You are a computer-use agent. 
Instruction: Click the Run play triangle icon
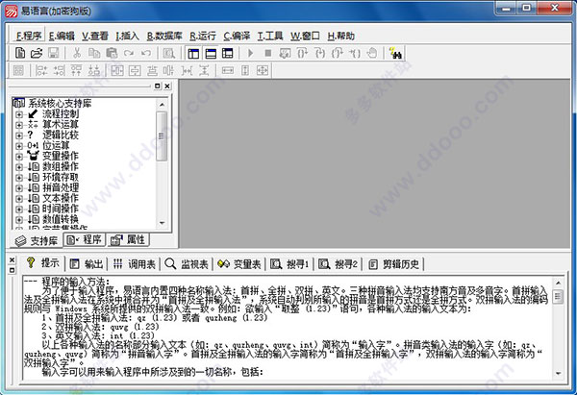[251, 53]
